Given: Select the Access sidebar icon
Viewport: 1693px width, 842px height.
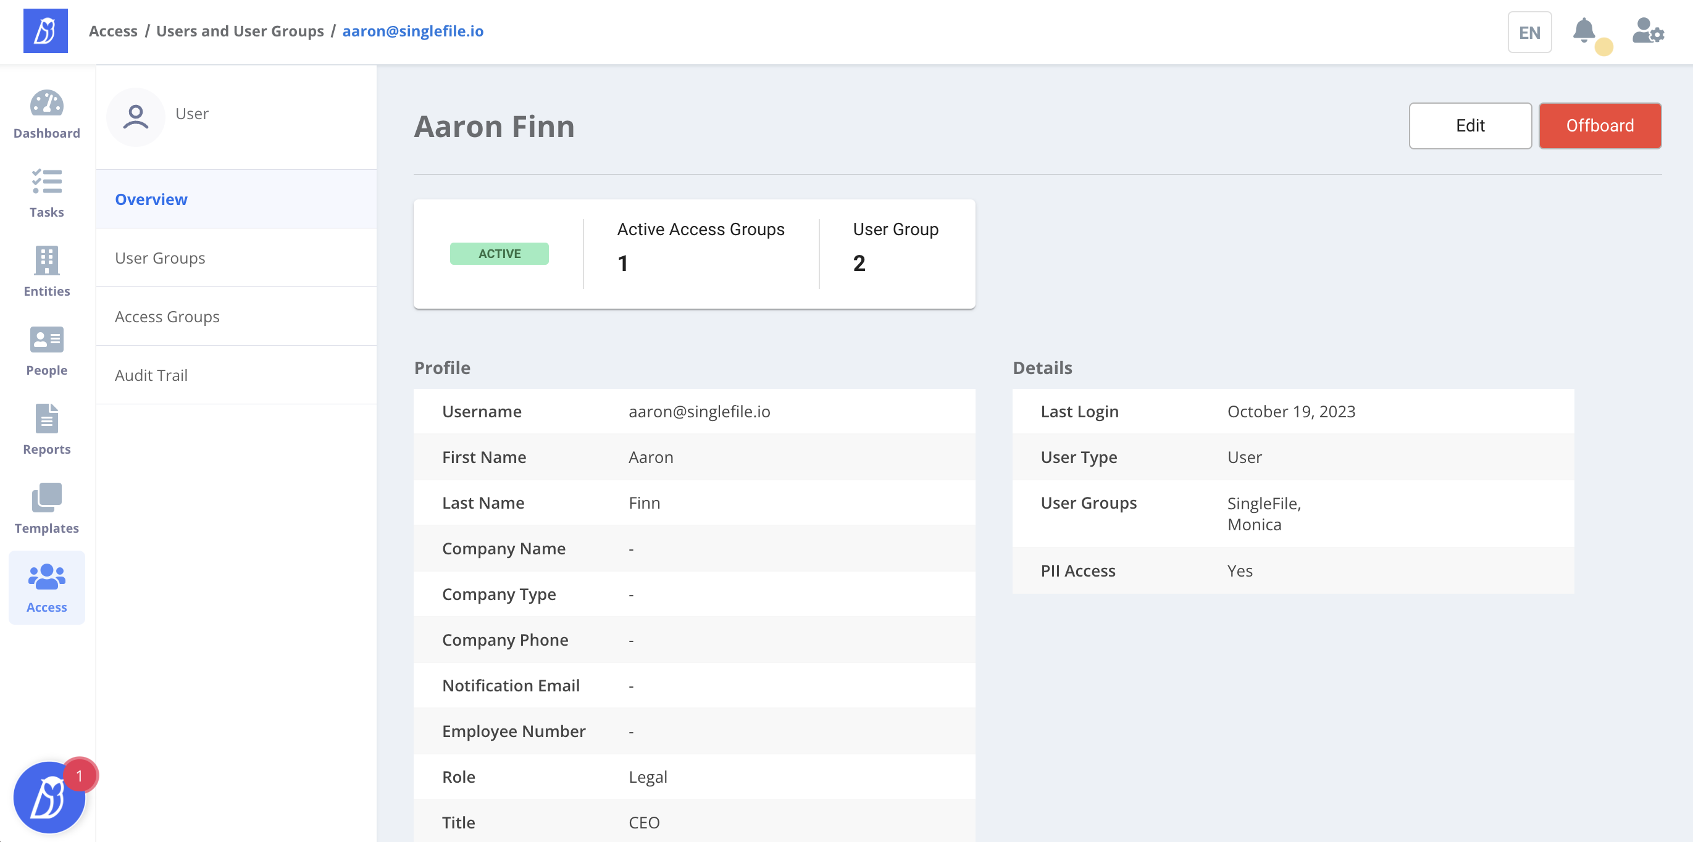Looking at the screenshot, I should tap(47, 588).
